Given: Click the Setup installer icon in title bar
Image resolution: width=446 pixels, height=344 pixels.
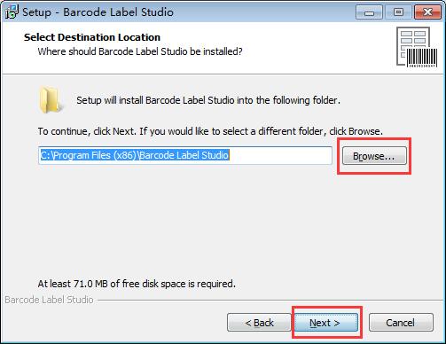Looking at the screenshot, I should (12, 12).
